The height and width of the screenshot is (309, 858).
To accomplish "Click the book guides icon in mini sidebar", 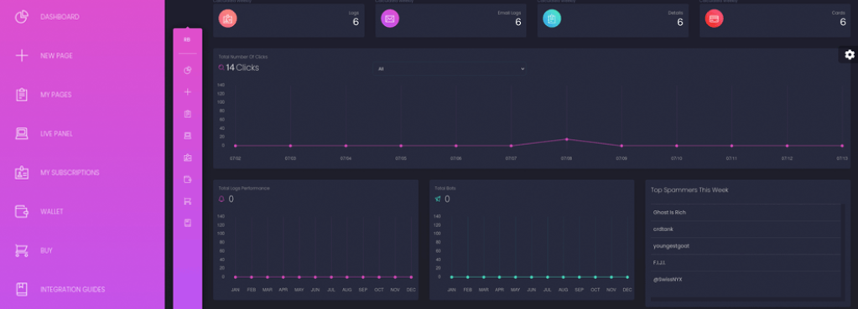I will click(x=188, y=223).
